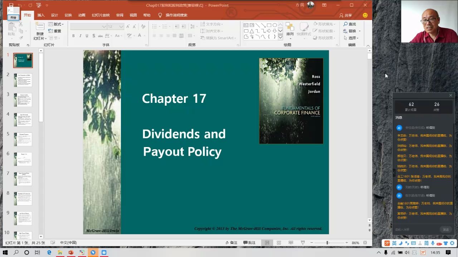Image resolution: width=458 pixels, height=257 pixels.
Task: Switch to the Slide Show (幻灯片放映) tab
Action: (x=101, y=15)
